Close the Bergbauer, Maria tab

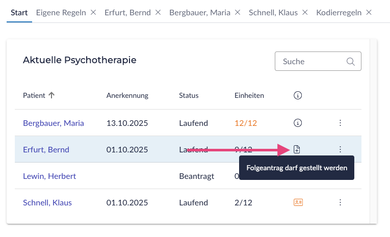click(238, 12)
